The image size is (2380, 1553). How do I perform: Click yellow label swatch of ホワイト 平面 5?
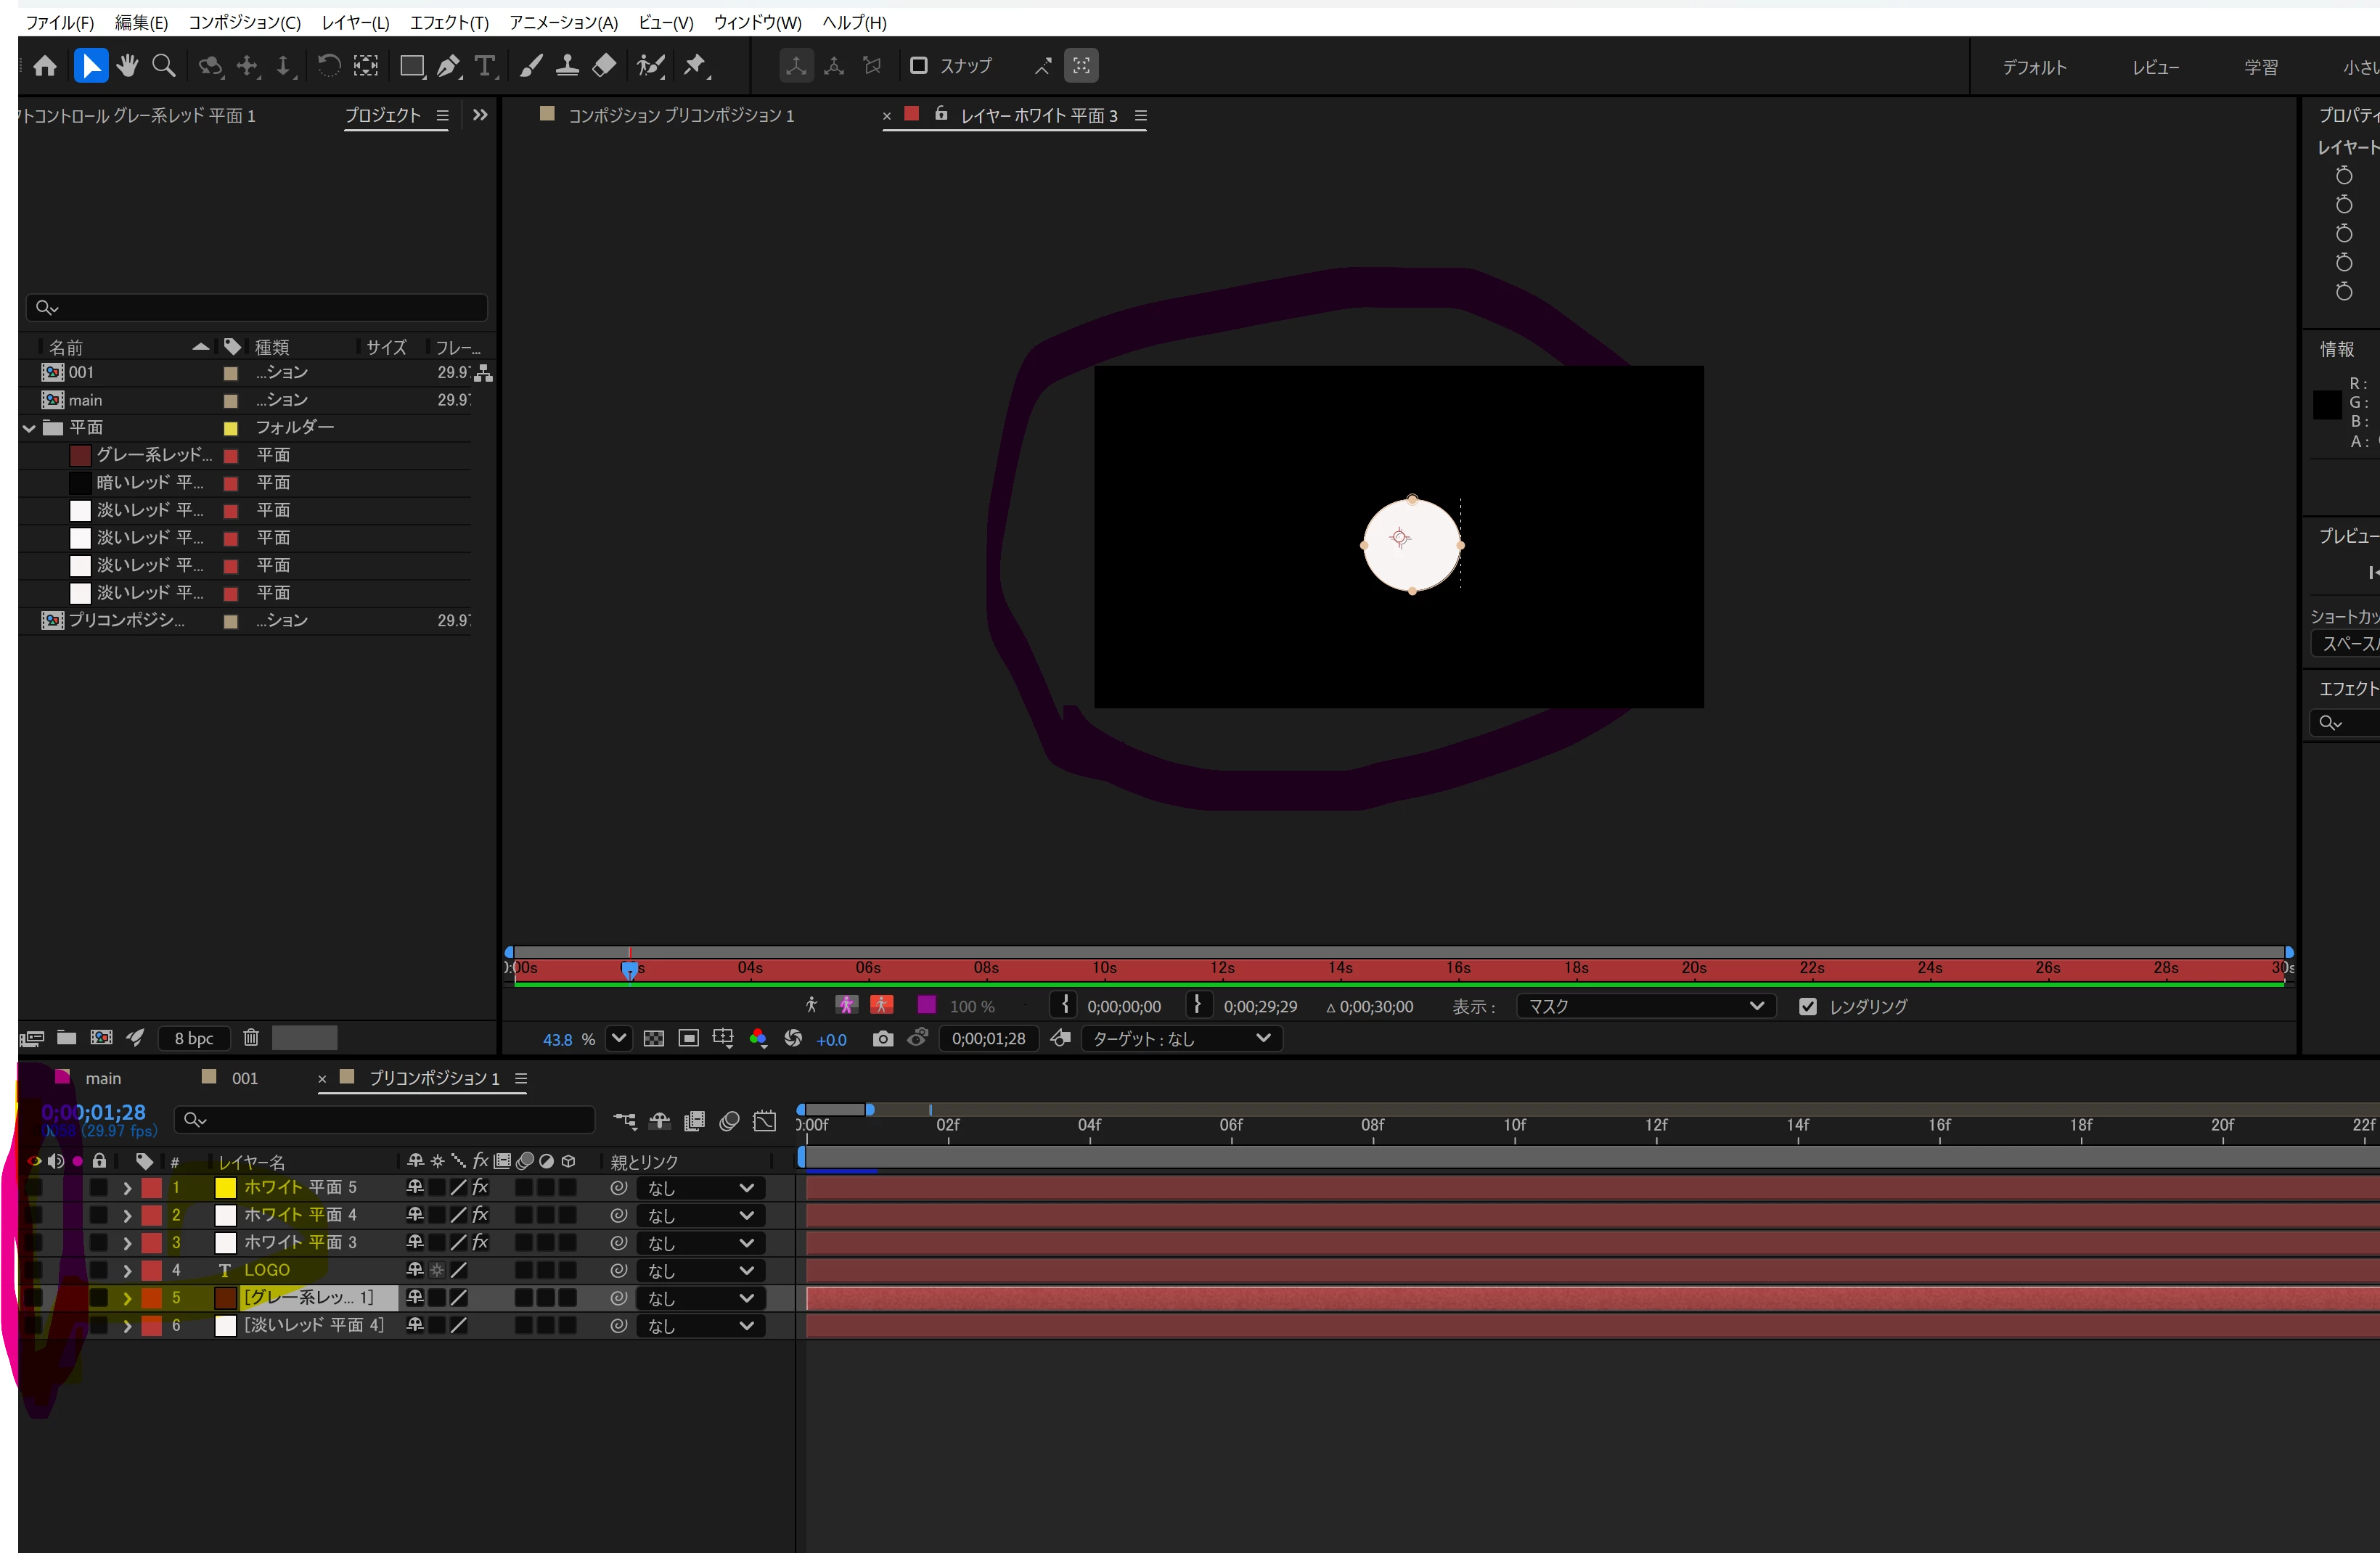226,1188
